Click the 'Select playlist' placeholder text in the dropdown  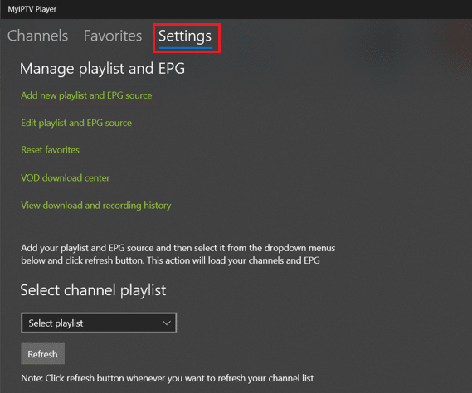[x=56, y=323]
